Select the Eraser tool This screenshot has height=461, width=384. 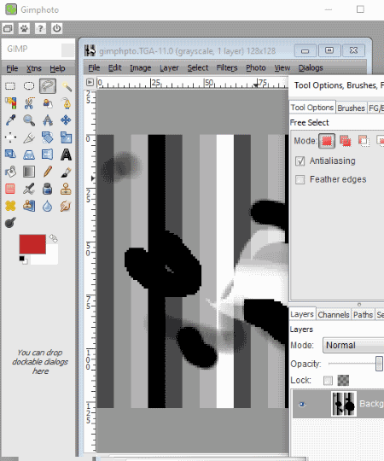10,189
